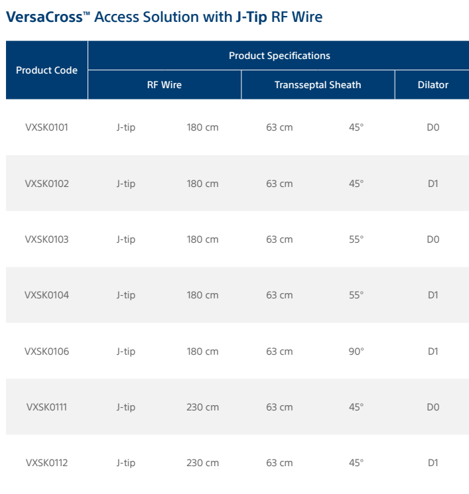Click the Transseptal Sheath column header

(318, 85)
